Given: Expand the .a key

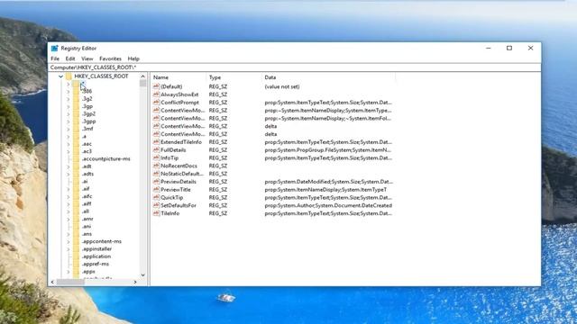Looking at the screenshot, I should pyautogui.click(x=69, y=136).
